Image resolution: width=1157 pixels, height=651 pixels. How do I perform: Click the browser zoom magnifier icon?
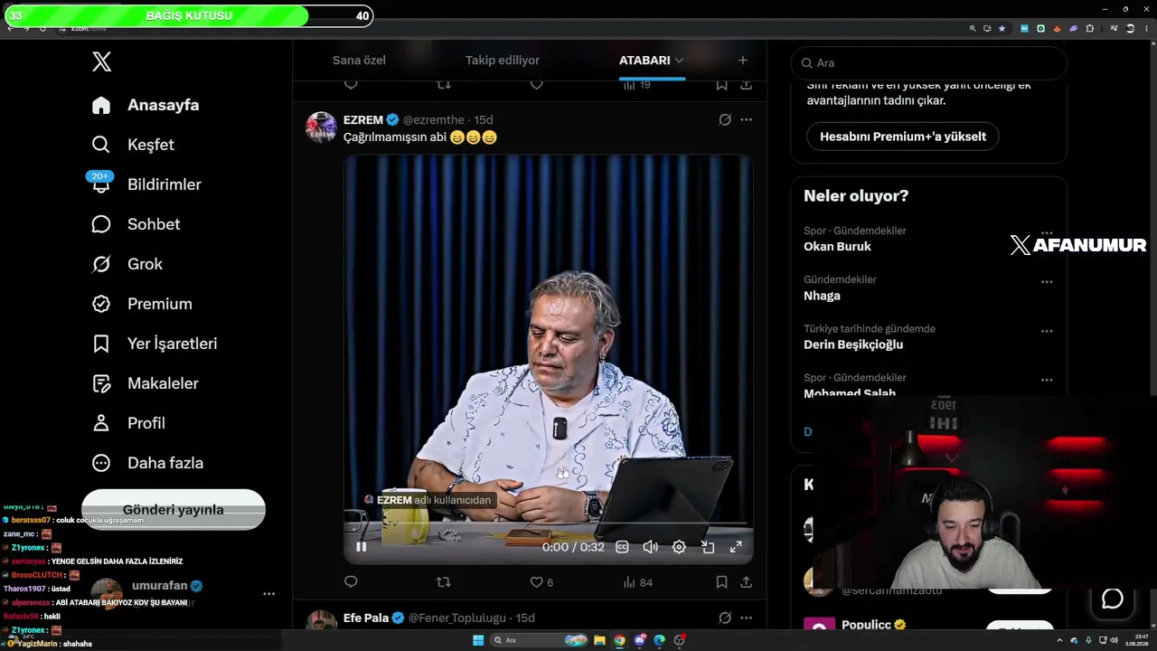click(x=973, y=29)
